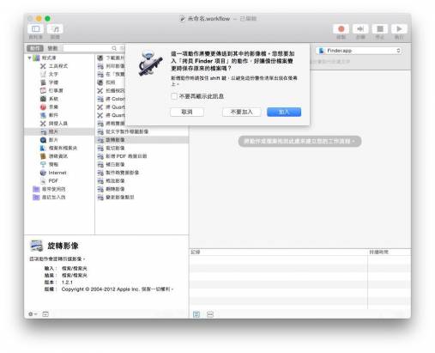Screen dimensions: 435x353
Task: Toggle the Library panel toolbar icon
Action: (36, 29)
